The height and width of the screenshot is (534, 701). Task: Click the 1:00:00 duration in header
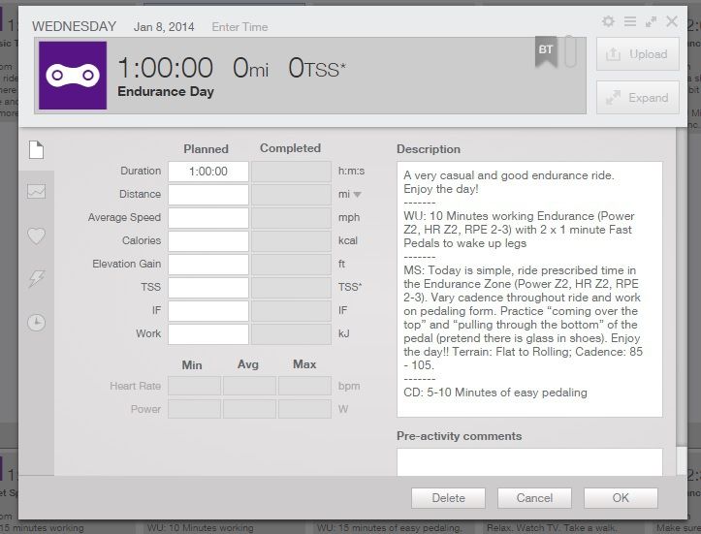[165, 68]
